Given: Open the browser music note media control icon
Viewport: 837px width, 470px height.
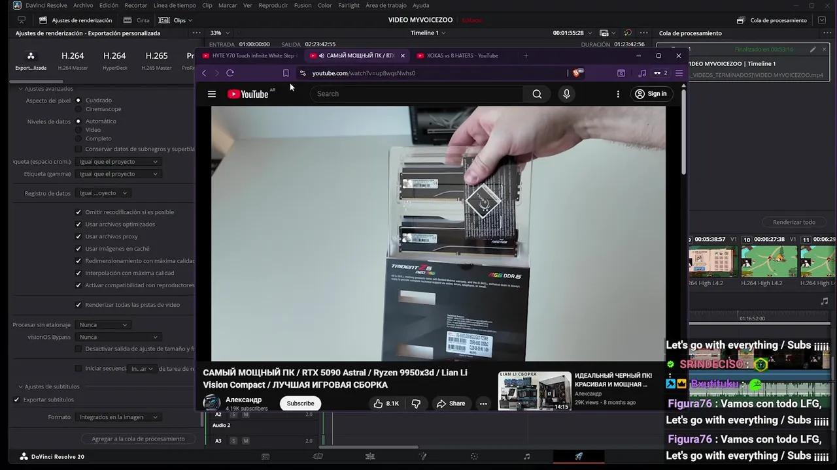Looking at the screenshot, I should point(642,73).
